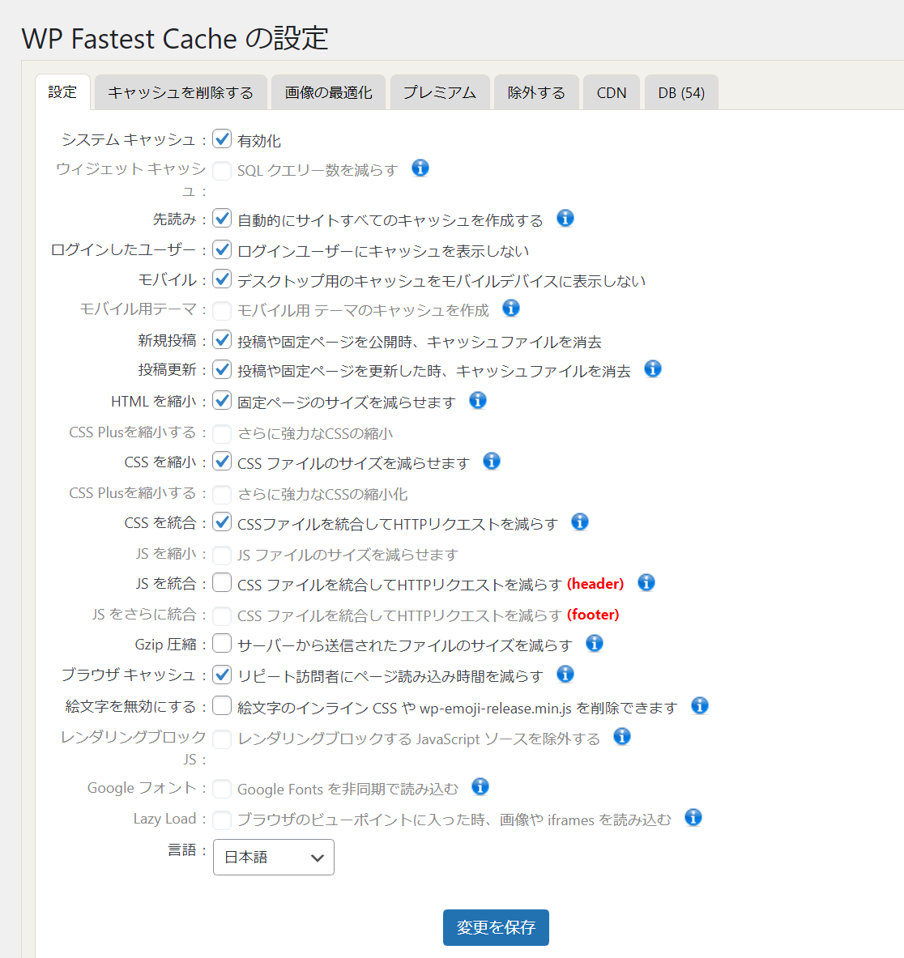Viewport: 904px width, 958px height.
Task: Click info icon beside HTML を縮小
Action: (478, 401)
